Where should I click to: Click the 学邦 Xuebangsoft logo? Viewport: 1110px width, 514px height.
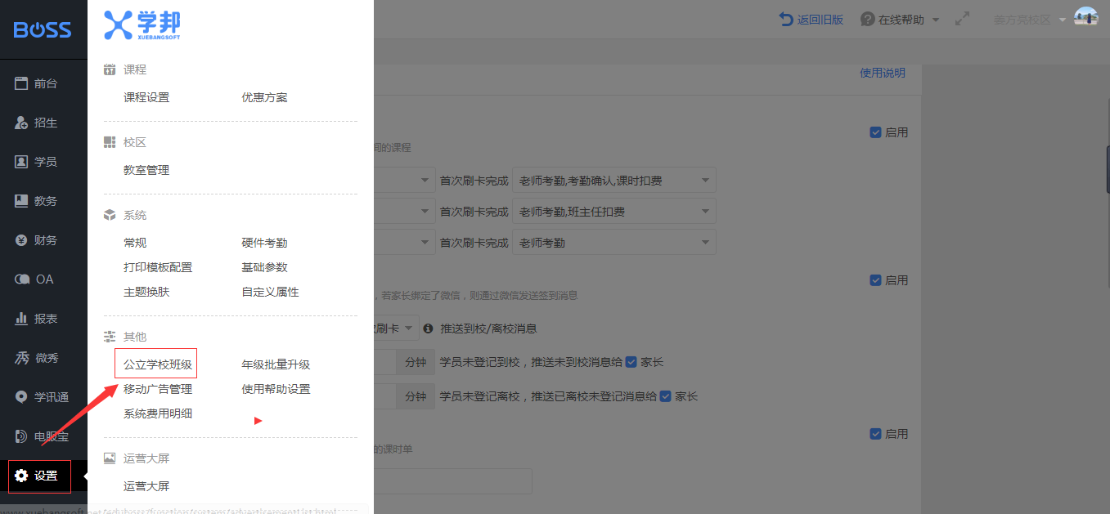point(142,25)
